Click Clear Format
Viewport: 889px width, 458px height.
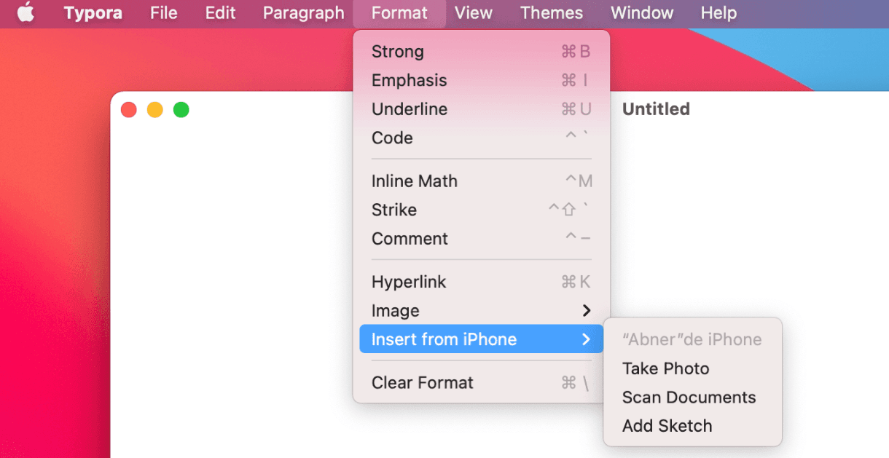(x=422, y=383)
